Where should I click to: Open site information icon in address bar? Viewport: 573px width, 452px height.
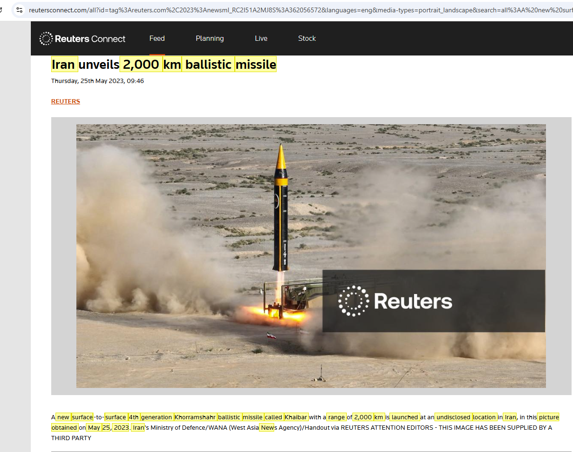(x=19, y=9)
